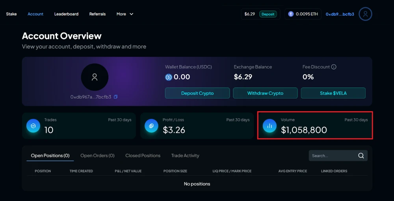Open the Referrals page

pyautogui.click(x=97, y=14)
